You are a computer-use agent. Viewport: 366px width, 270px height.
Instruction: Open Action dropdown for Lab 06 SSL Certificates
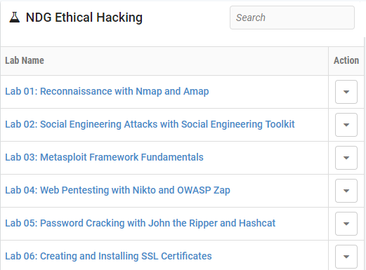point(346,257)
